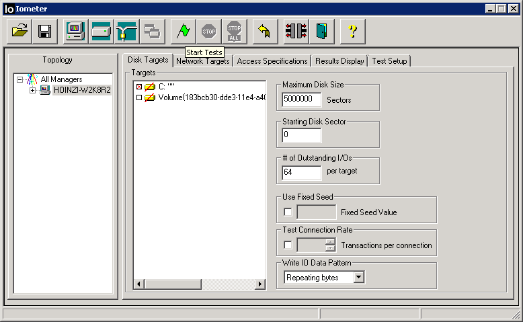Click the Starting Disk Sector field

[x=302, y=135]
